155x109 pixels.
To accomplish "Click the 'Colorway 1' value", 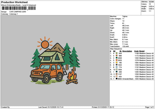I will tap(13, 14).
